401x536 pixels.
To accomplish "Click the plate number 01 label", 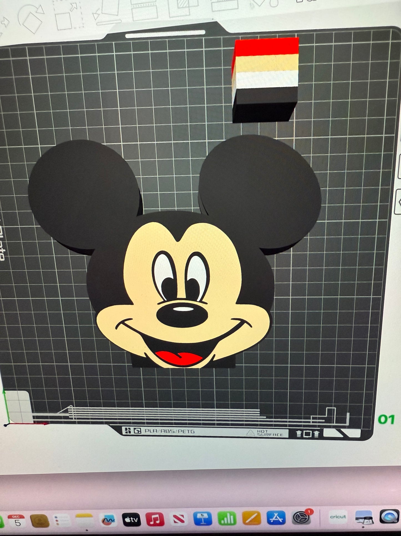I will pyautogui.click(x=386, y=419).
